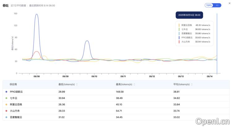Screen dimensions: 232x127
Task: Click sort icon next to 最高(tokens/s)
Action: (x=135, y=84)
